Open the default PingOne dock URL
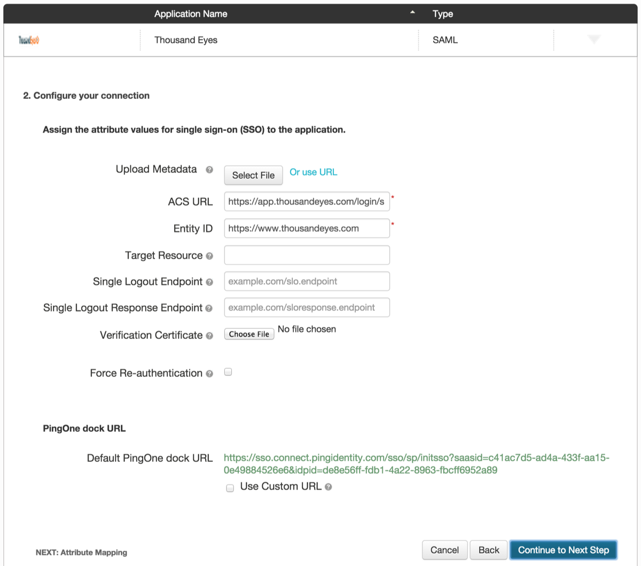The image size is (641, 566). tap(417, 464)
